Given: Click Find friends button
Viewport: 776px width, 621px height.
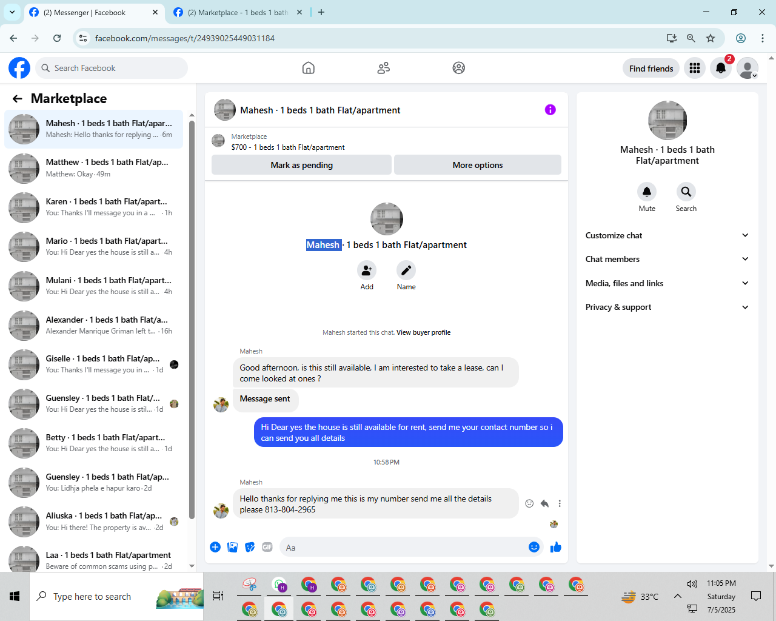Looking at the screenshot, I should [651, 69].
